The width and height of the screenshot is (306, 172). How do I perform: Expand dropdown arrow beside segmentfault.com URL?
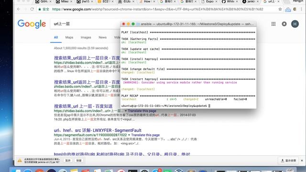[x=129, y=135]
